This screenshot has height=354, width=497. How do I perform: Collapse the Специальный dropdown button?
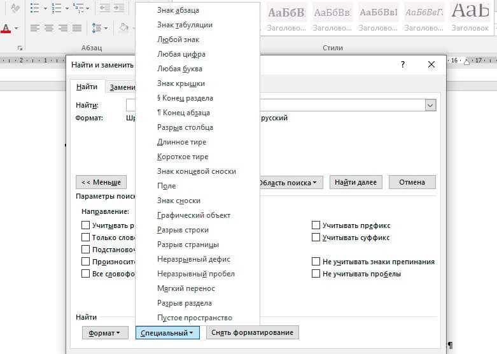[x=167, y=333]
